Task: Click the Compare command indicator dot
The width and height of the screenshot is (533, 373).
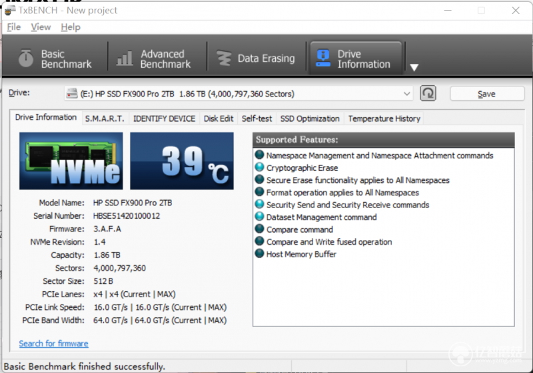Action: point(259,229)
